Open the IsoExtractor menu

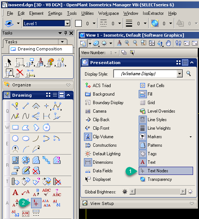pos(153,13)
